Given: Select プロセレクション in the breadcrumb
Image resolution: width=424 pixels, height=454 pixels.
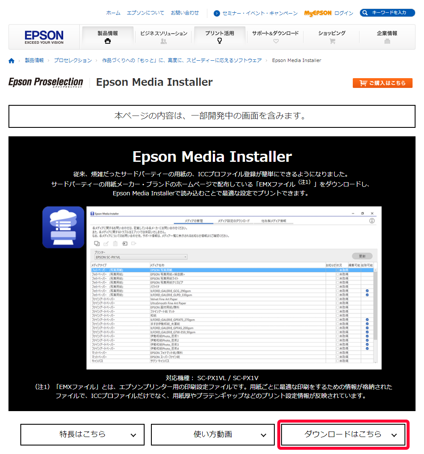Looking at the screenshot, I should click(x=73, y=60).
